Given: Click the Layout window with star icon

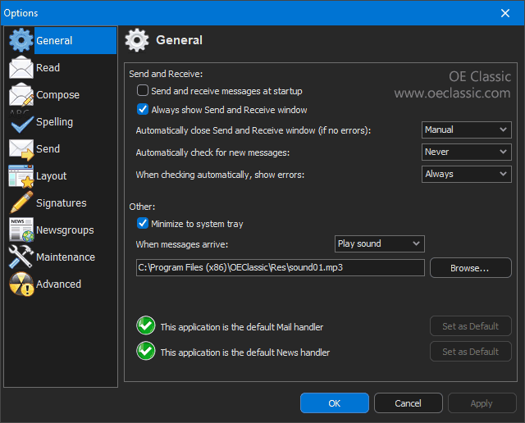Looking at the screenshot, I should point(21,176).
